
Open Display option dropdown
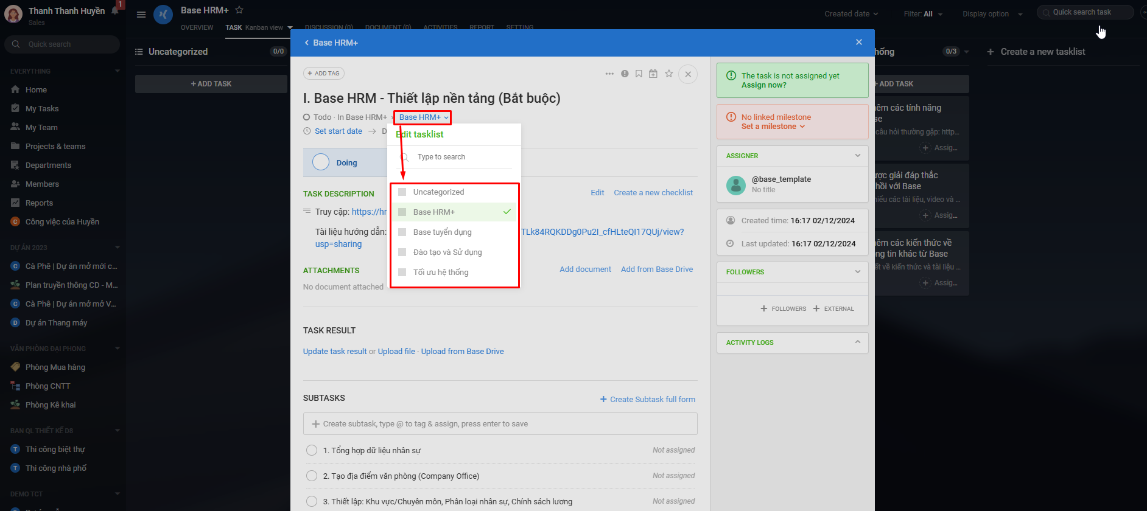click(992, 13)
